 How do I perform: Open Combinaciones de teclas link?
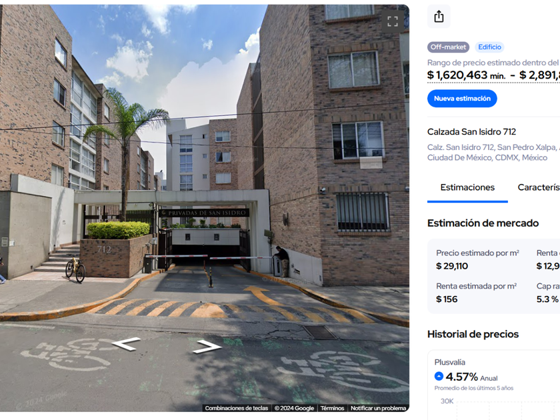click(x=237, y=408)
